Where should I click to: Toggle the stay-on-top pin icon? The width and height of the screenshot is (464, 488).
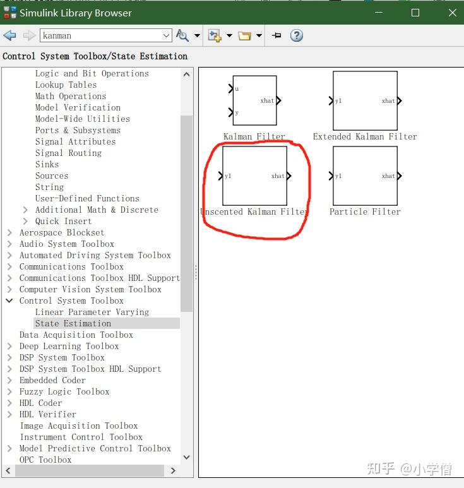[277, 35]
